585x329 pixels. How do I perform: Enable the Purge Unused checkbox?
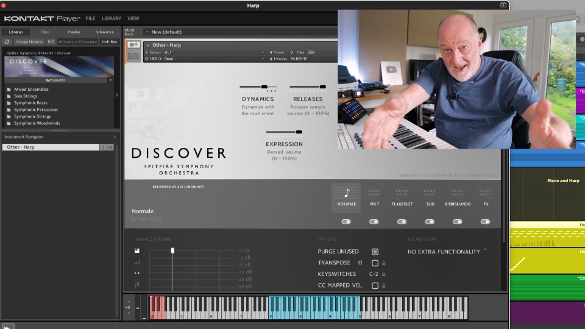375,252
